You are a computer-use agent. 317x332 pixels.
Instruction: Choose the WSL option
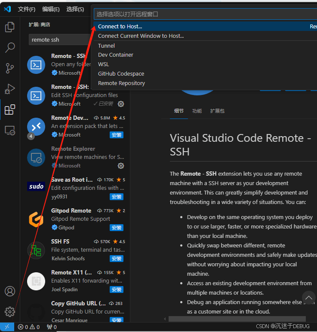(205, 64)
